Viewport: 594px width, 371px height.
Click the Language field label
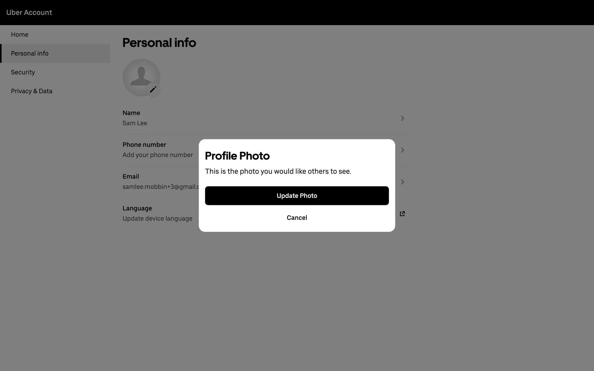(x=137, y=208)
